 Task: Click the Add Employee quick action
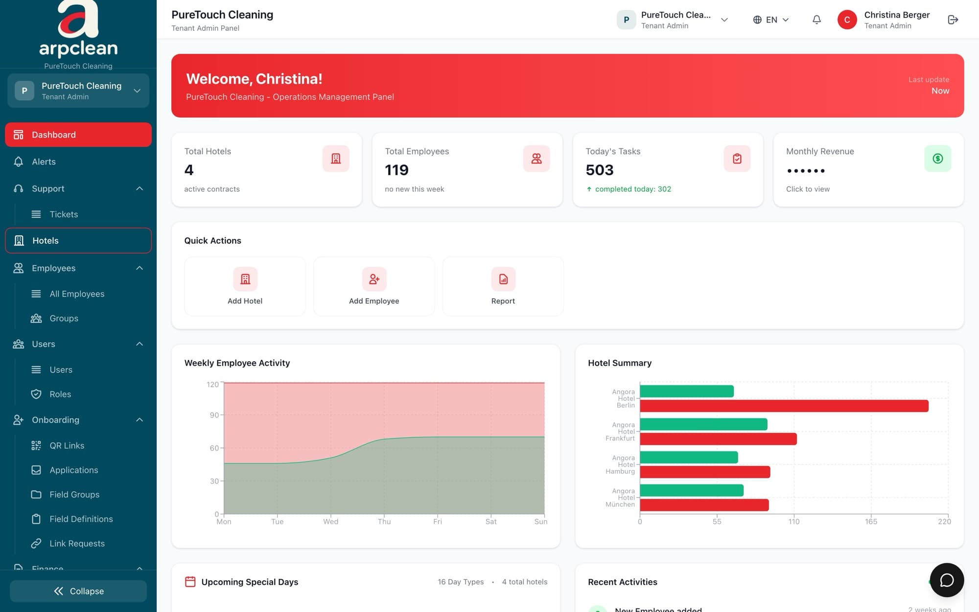(x=374, y=286)
